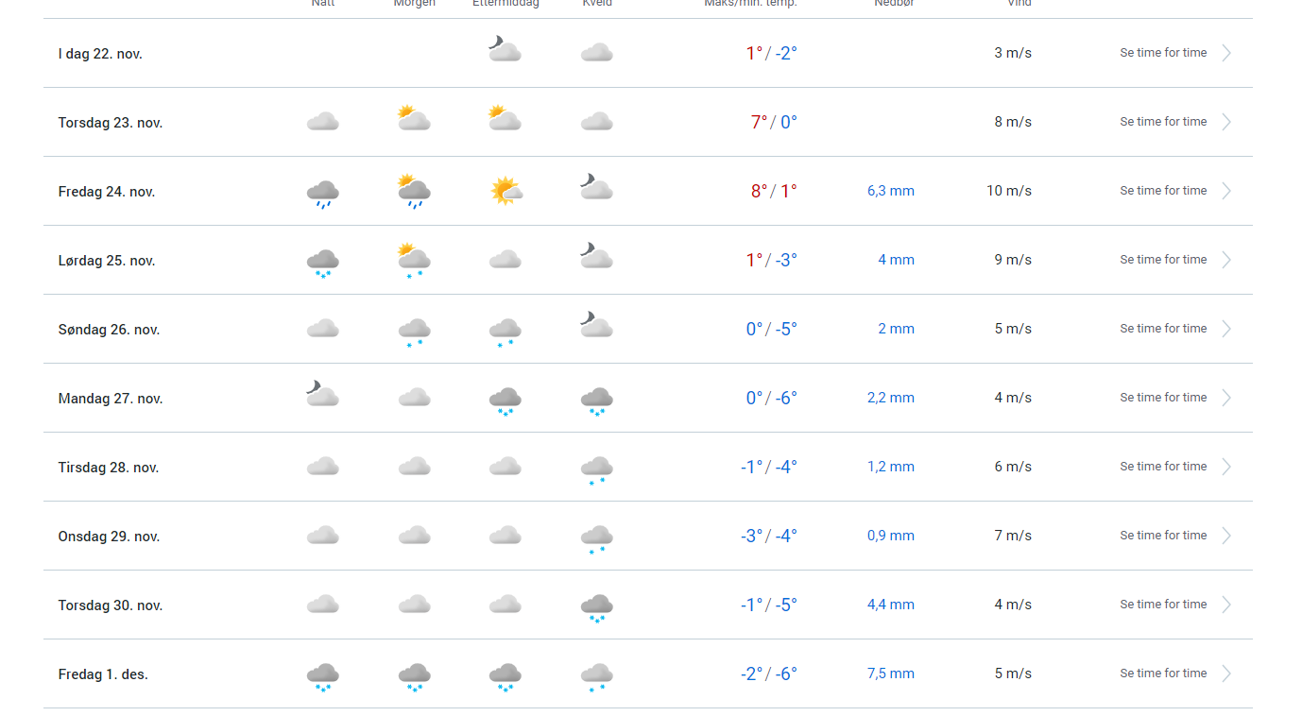
Task: Click Thursday 23 Nov morning partly-sunny icon
Action: 414,118
